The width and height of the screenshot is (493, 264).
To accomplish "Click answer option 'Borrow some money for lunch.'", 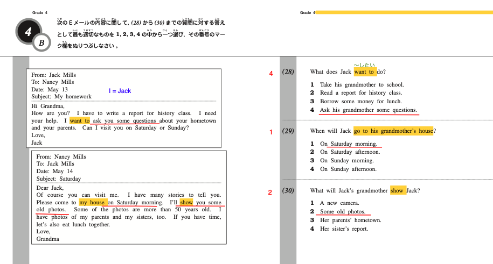I will 361,102.
